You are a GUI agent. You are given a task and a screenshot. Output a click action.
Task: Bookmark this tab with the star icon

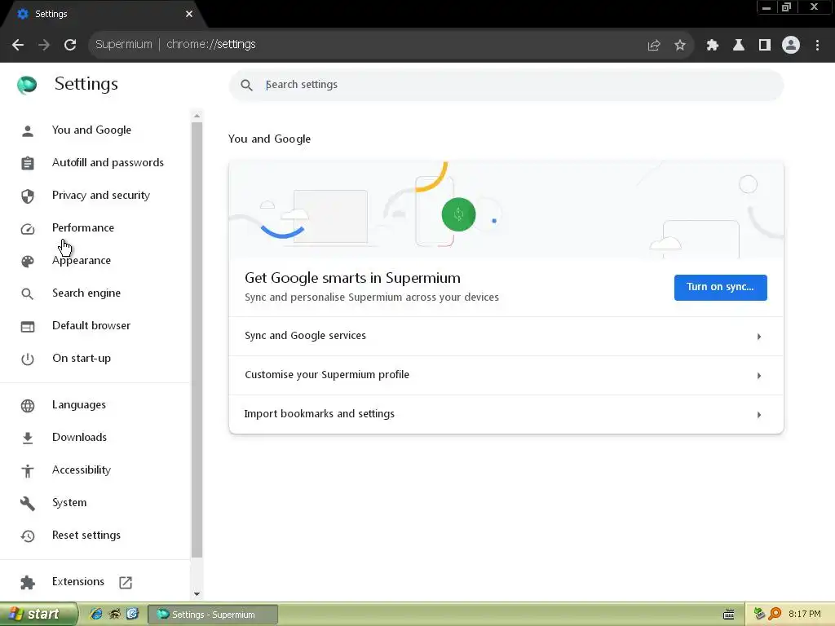pyautogui.click(x=680, y=45)
